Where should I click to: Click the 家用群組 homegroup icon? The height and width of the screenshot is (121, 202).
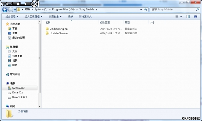pos(7,74)
